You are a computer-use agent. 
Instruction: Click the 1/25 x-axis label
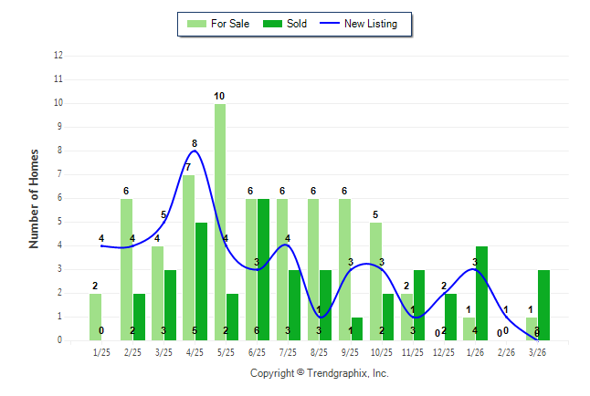coord(101,351)
